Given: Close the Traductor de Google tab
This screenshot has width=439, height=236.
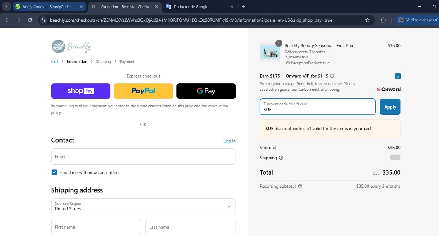Looking at the screenshot, I should click(x=232, y=6).
